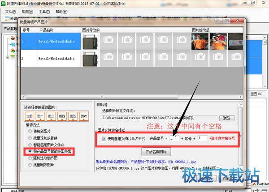Select the brown box tree icon in 产品管理 panel
Screen dimensions: 269x192
(x=13, y=38)
